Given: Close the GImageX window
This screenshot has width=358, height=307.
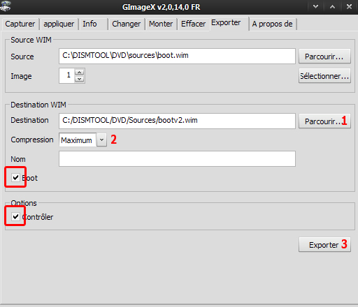Looking at the screenshot, I should (349, 7).
